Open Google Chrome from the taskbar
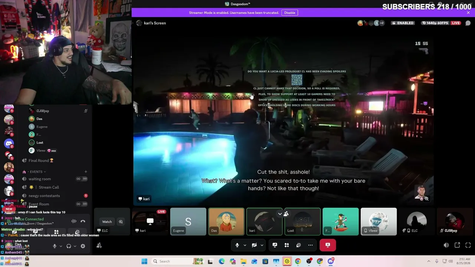Image resolution: width=475 pixels, height=267 pixels. pyautogui.click(x=298, y=261)
